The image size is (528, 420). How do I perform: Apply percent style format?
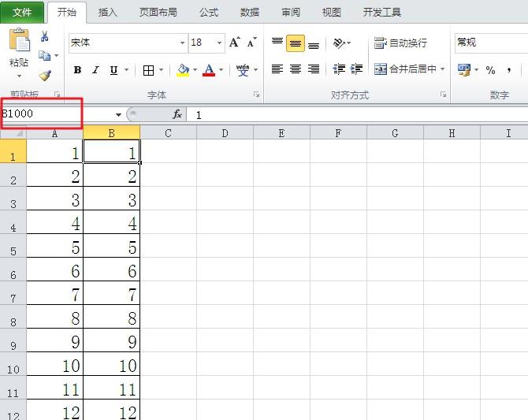pyautogui.click(x=490, y=70)
